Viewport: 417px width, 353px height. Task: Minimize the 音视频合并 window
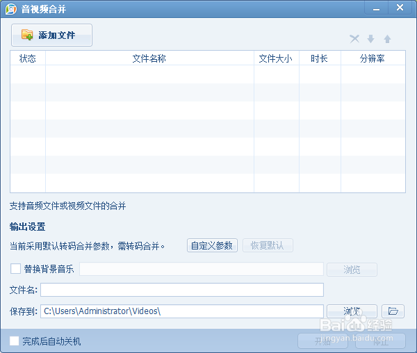[376, 8]
